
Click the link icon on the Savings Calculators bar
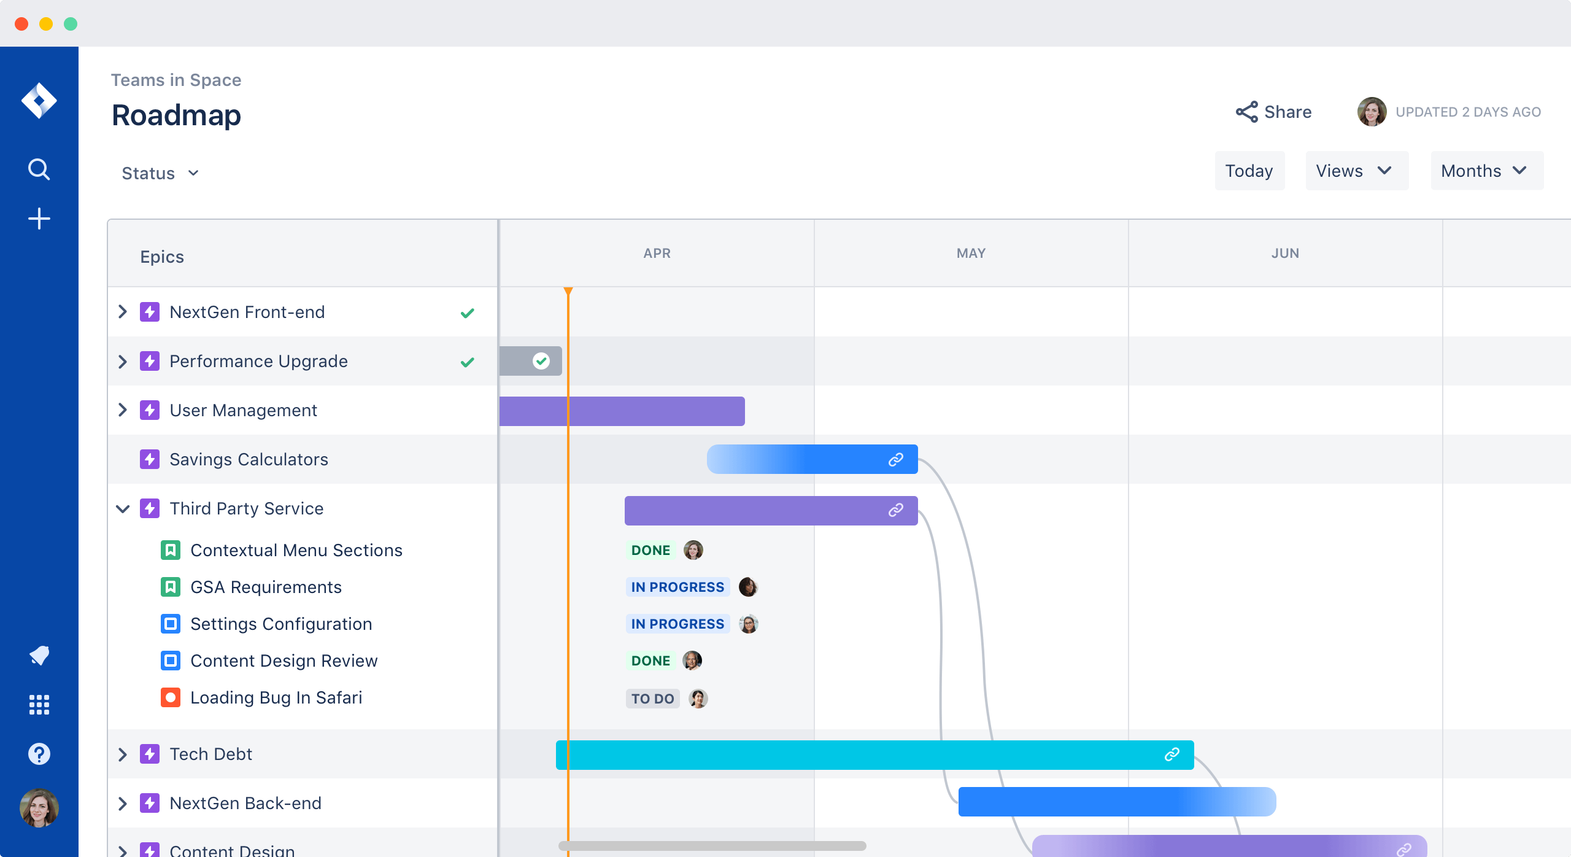click(896, 459)
